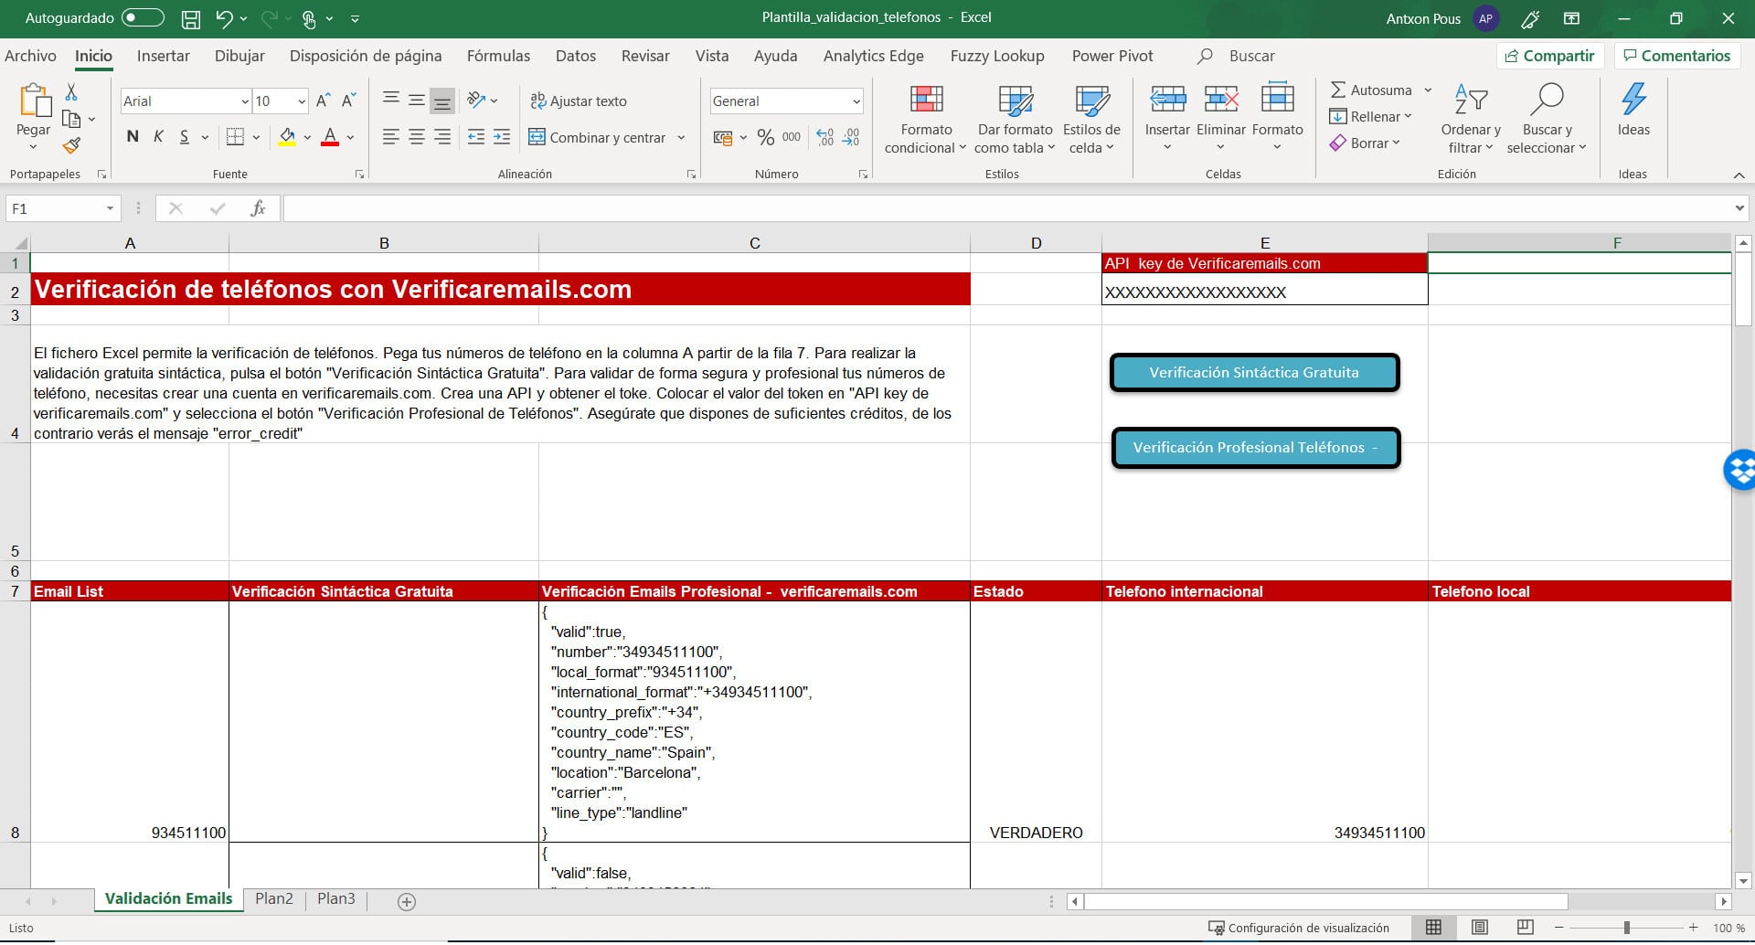Image resolution: width=1755 pixels, height=945 pixels.
Task: Click the Buscar search field
Action: pyautogui.click(x=1251, y=56)
